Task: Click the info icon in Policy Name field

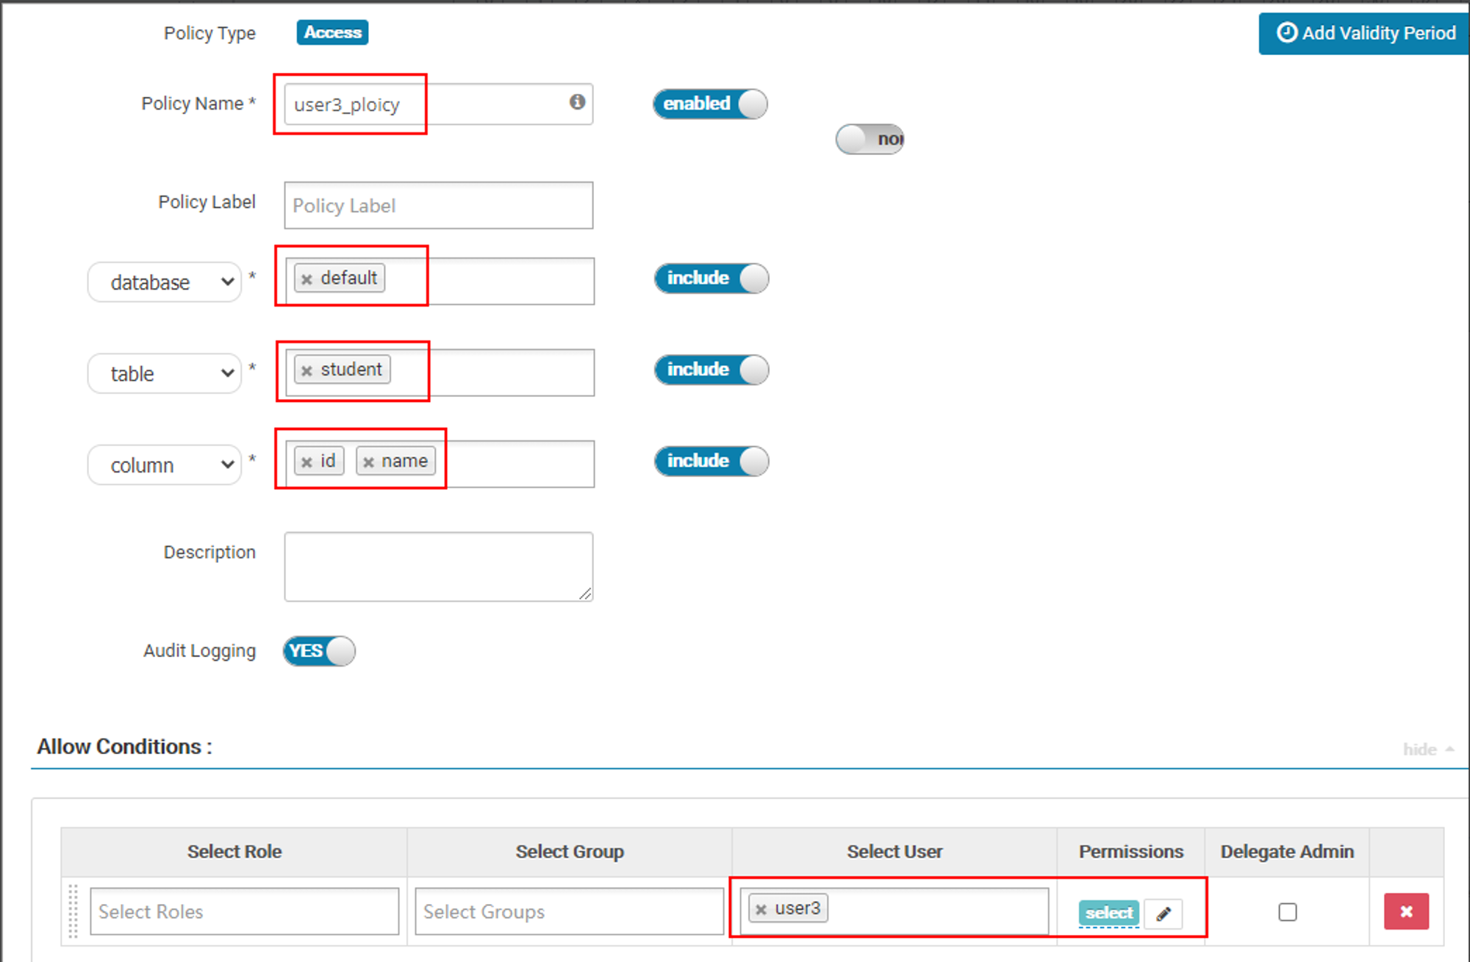Action: click(x=577, y=102)
